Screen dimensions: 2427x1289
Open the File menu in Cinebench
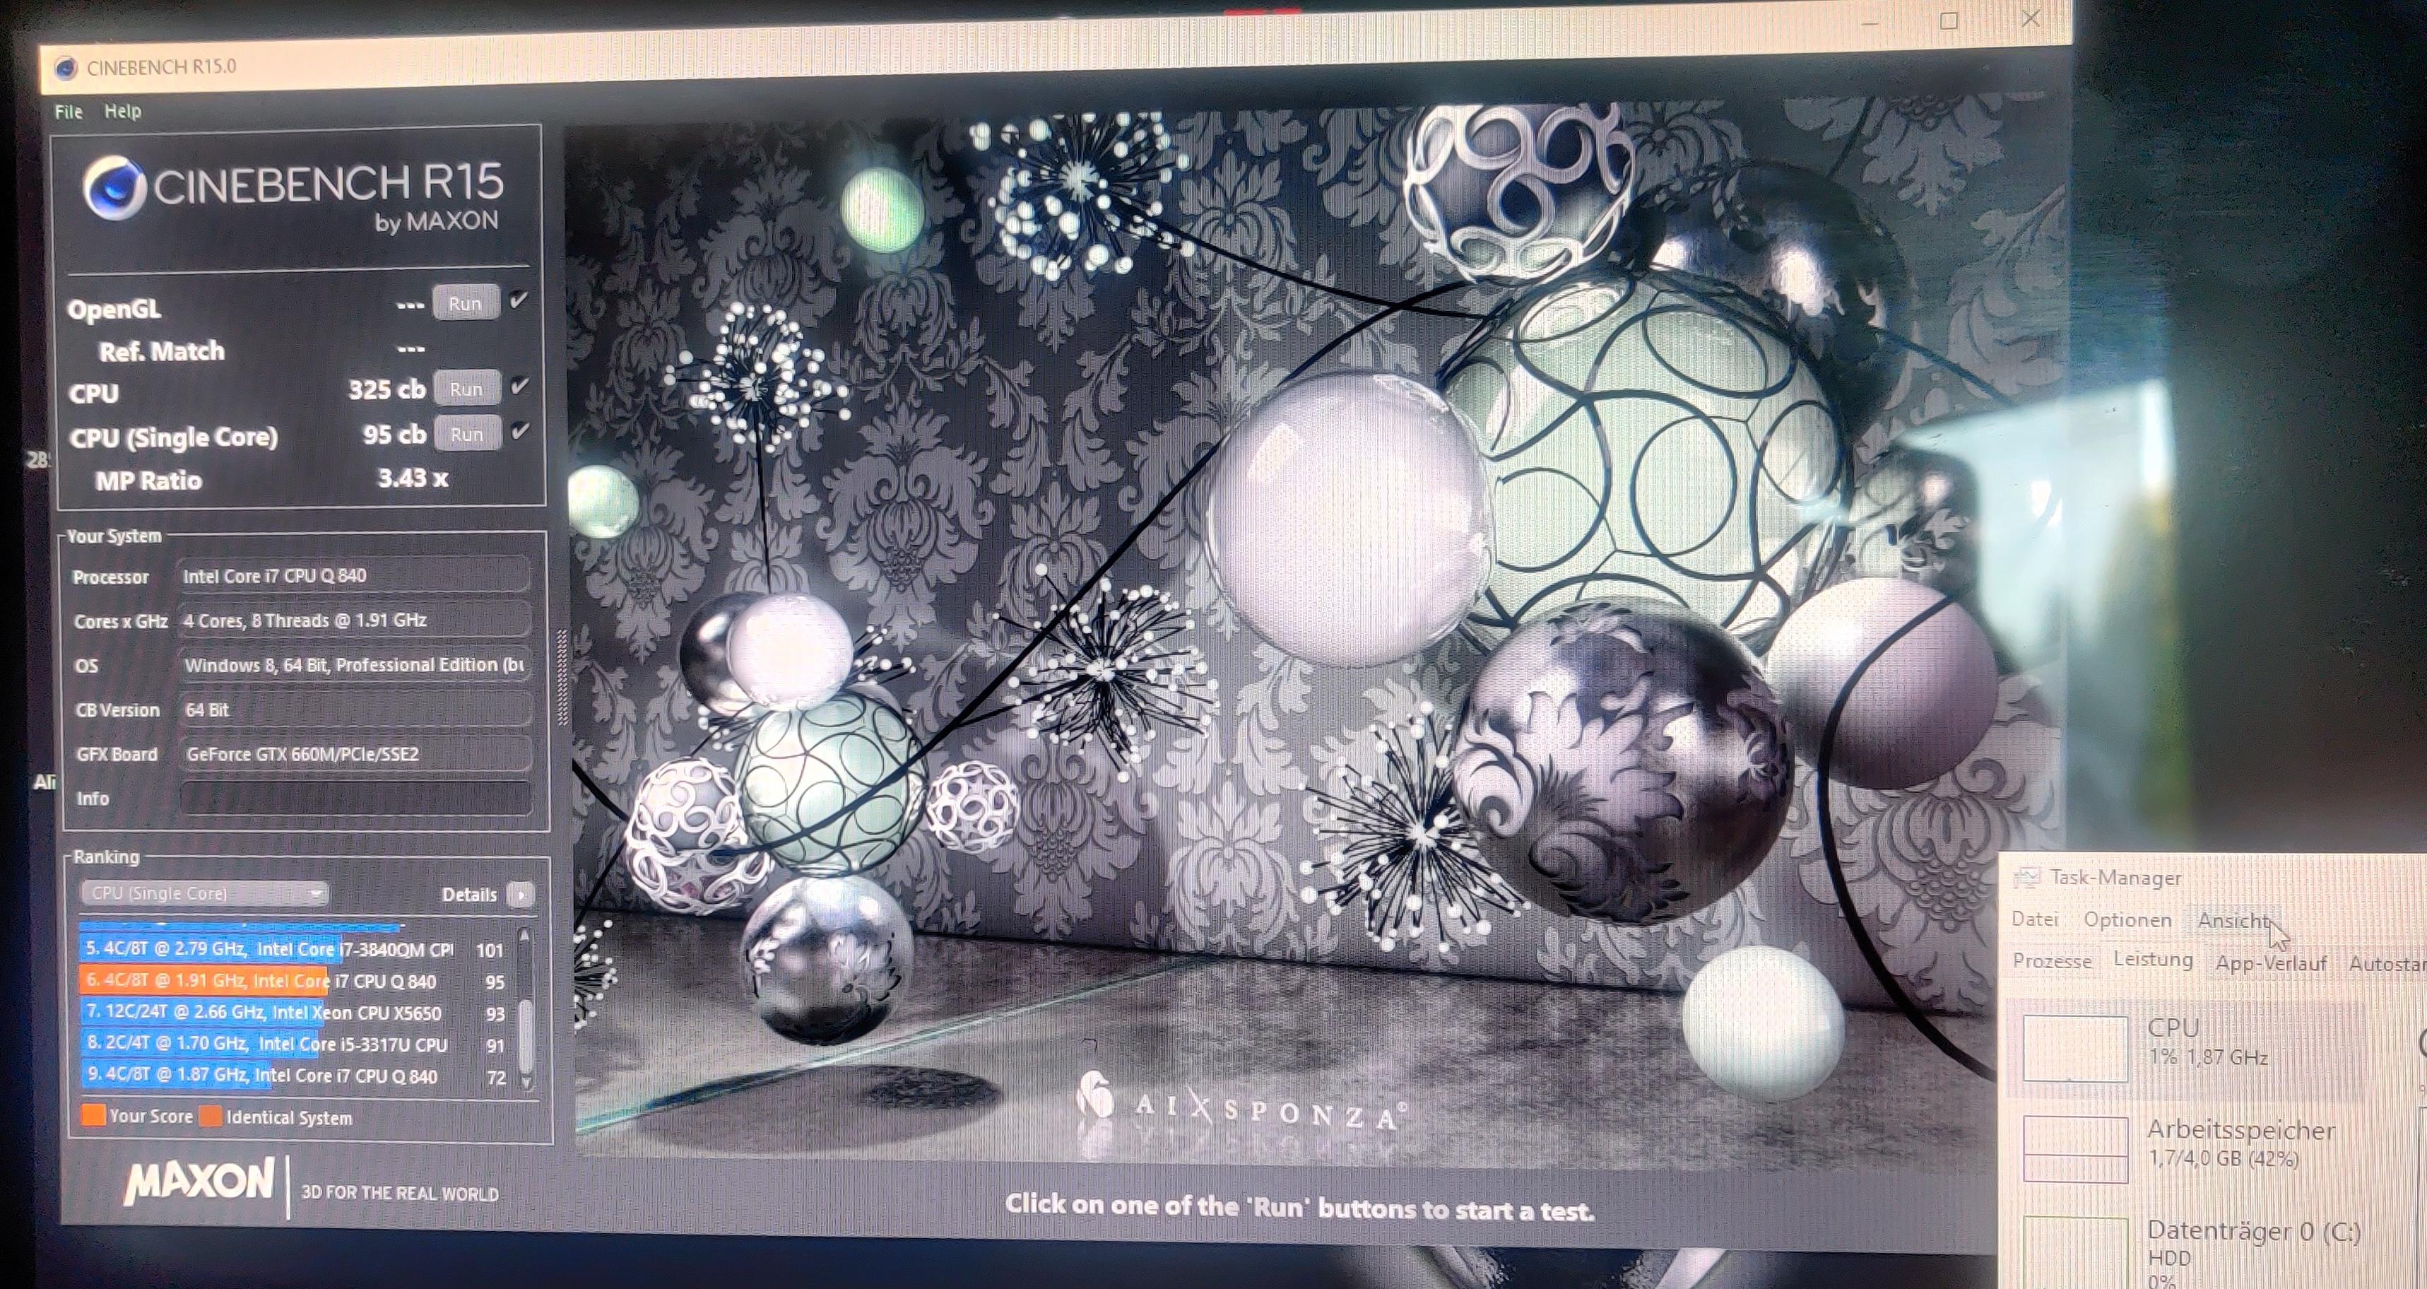coord(68,111)
